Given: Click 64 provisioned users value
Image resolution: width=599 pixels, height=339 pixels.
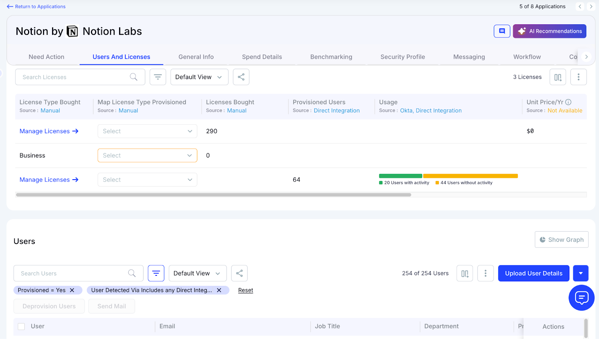Looking at the screenshot, I should coord(297,180).
